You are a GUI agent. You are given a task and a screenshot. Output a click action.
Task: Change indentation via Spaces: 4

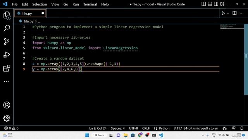(118, 128)
